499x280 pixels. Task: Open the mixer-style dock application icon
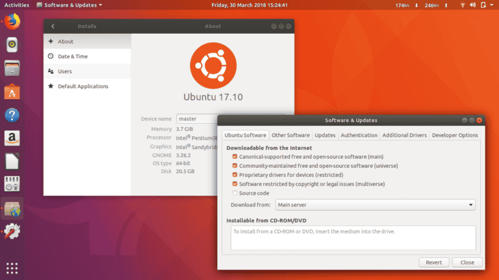[x=12, y=184]
